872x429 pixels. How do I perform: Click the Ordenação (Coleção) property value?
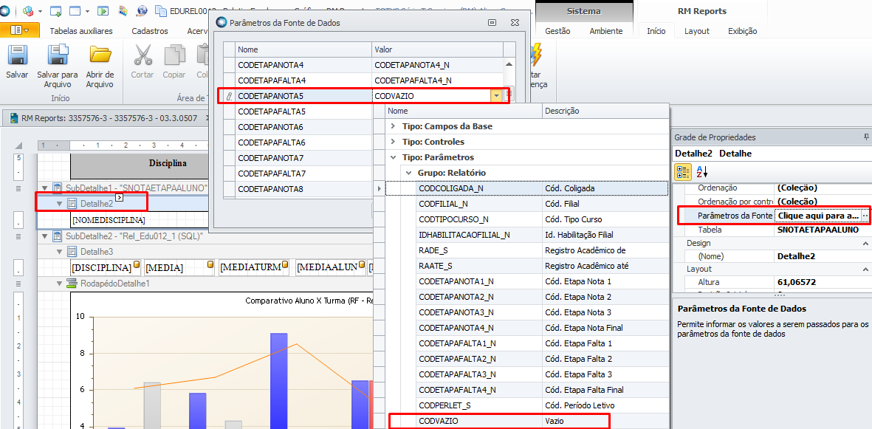[797, 188]
